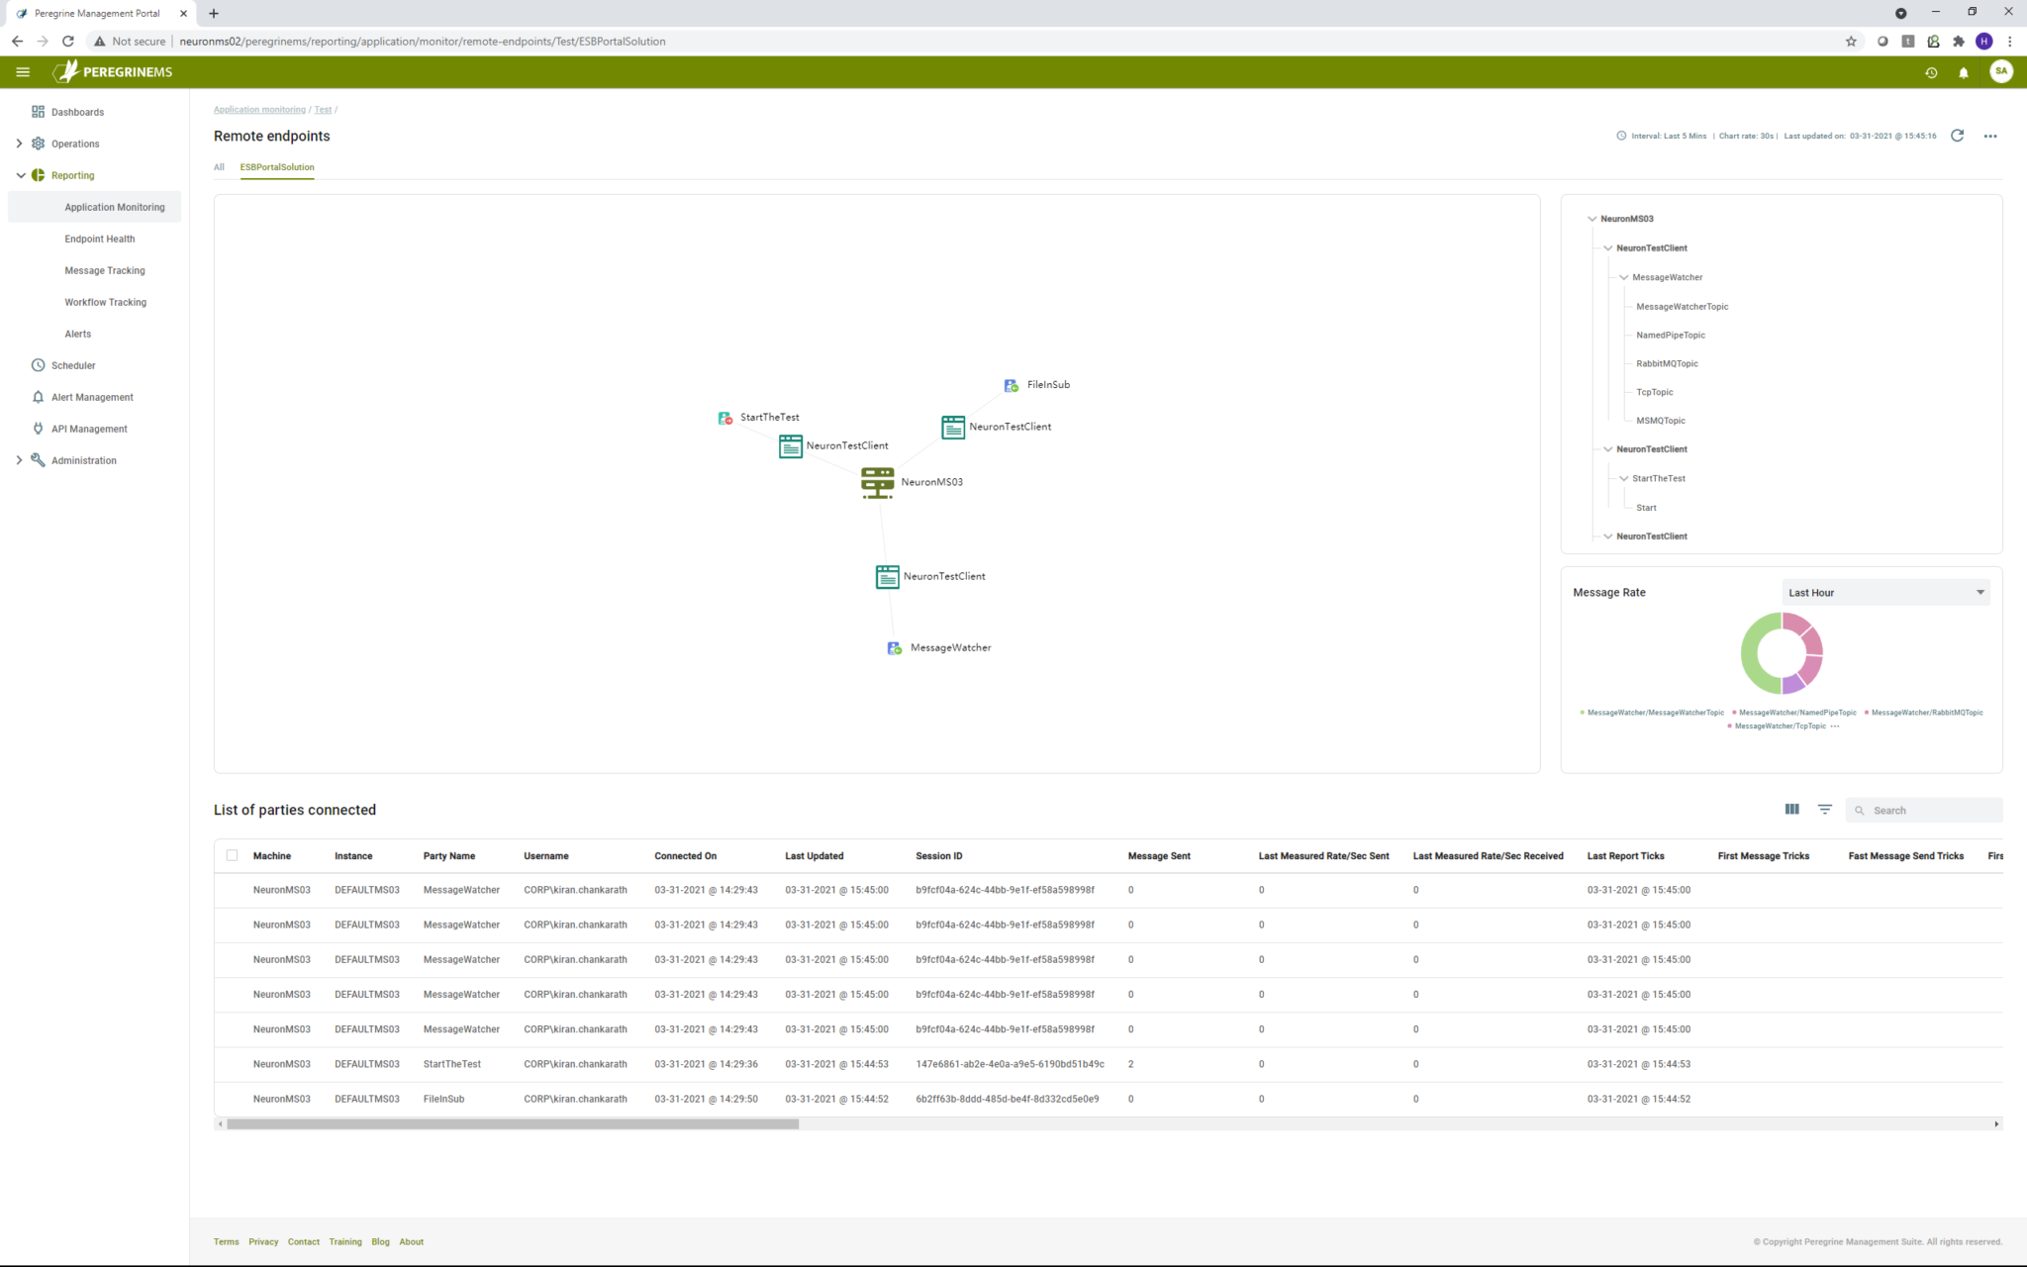Refresh the Remote endpoints view
The image size is (2027, 1267).
[x=1957, y=136]
